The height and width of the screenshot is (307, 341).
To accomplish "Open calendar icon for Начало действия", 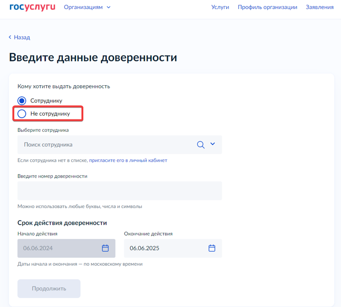I will (105, 248).
